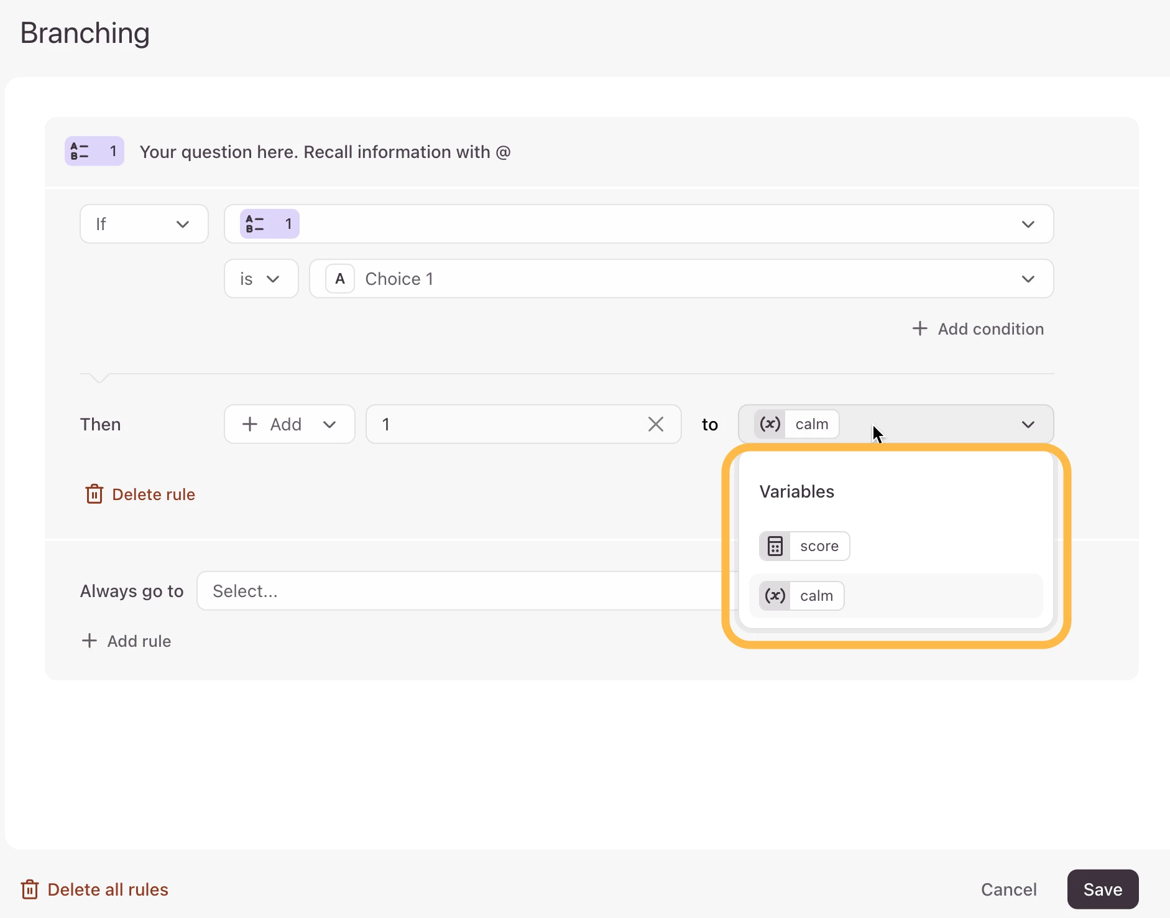The height and width of the screenshot is (918, 1170).
Task: Open the Add operation dropdown
Action: point(289,424)
